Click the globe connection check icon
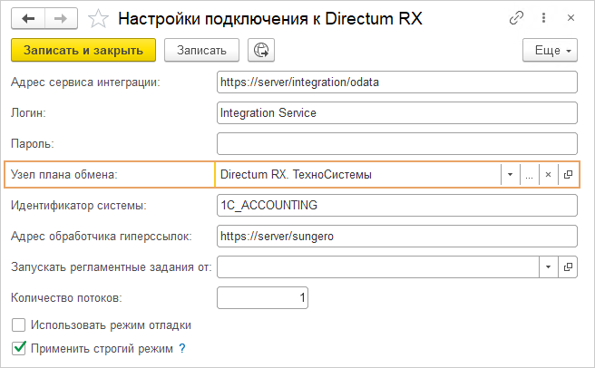Image resolution: width=595 pixels, height=368 pixels. pyautogui.click(x=262, y=51)
